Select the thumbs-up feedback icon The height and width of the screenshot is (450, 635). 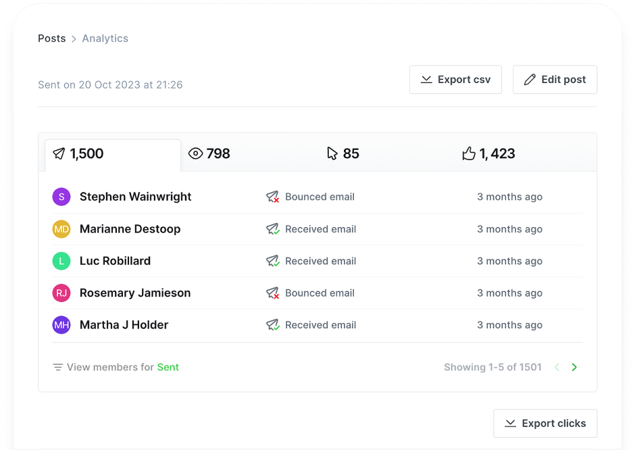point(469,153)
